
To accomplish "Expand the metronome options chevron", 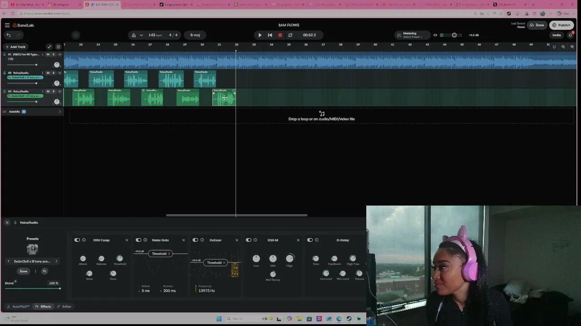I will [x=142, y=35].
